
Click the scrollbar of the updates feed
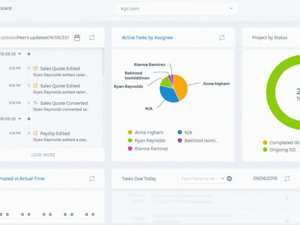tap(103, 61)
